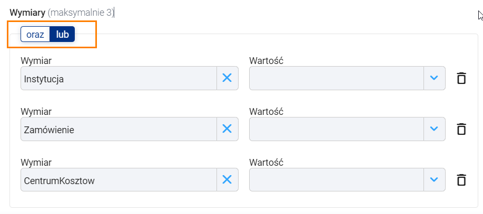Switch condition operator to oraz

click(x=35, y=34)
